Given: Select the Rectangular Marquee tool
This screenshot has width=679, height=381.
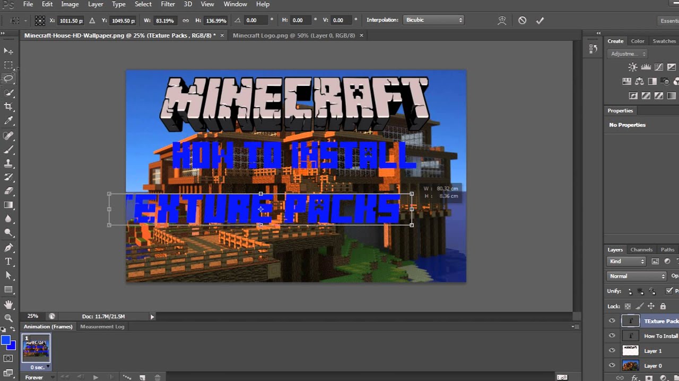Looking at the screenshot, I should [8, 65].
